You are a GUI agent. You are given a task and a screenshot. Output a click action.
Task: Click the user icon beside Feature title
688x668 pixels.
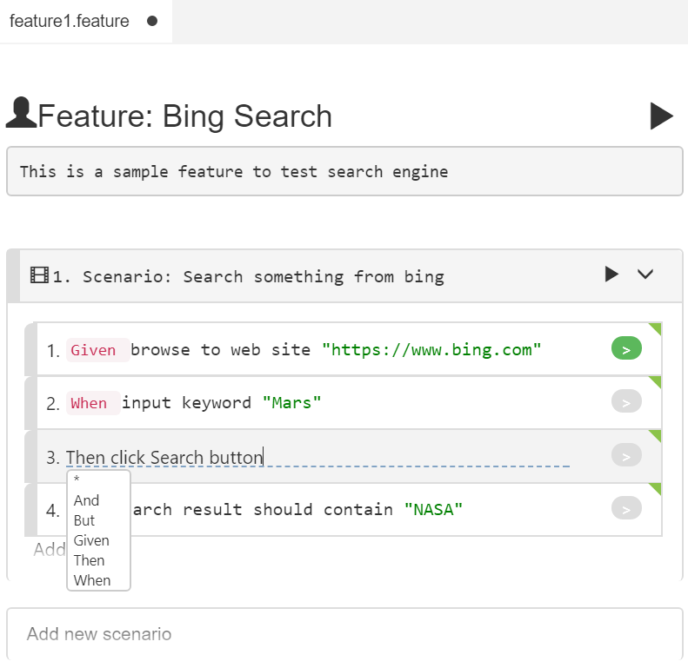coord(21,114)
